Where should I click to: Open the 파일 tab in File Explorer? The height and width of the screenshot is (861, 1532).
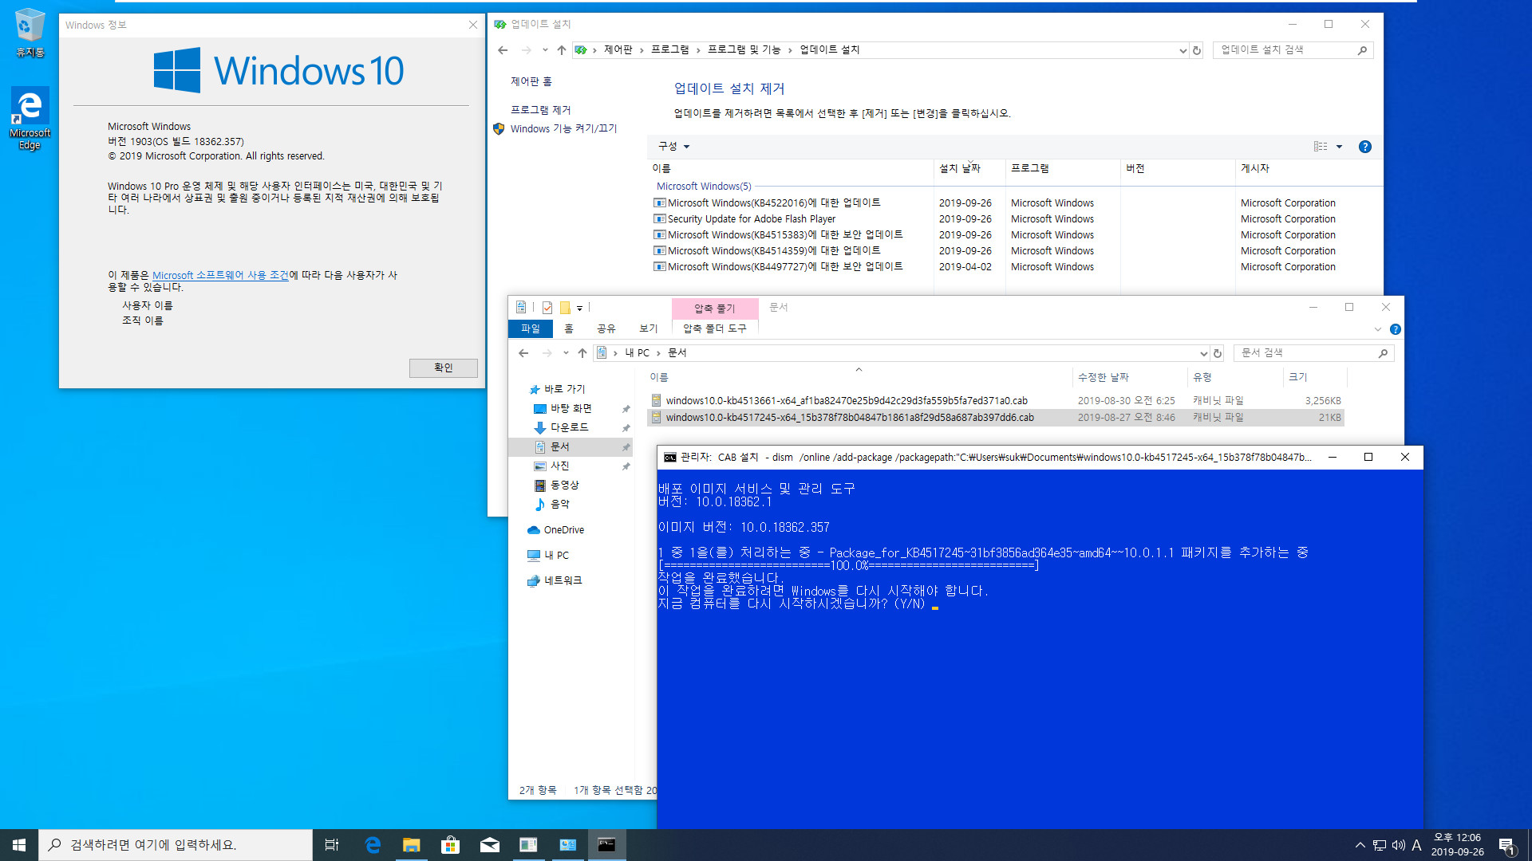(x=530, y=328)
